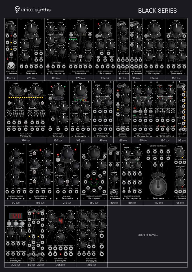Click the SUB output jack on Black VCO
The image size is (192, 272).
(x=41, y=67)
